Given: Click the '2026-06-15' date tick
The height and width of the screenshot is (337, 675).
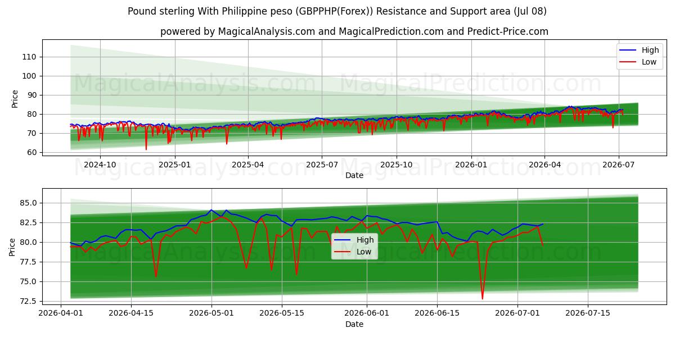Looking at the screenshot, I should 437,313.
